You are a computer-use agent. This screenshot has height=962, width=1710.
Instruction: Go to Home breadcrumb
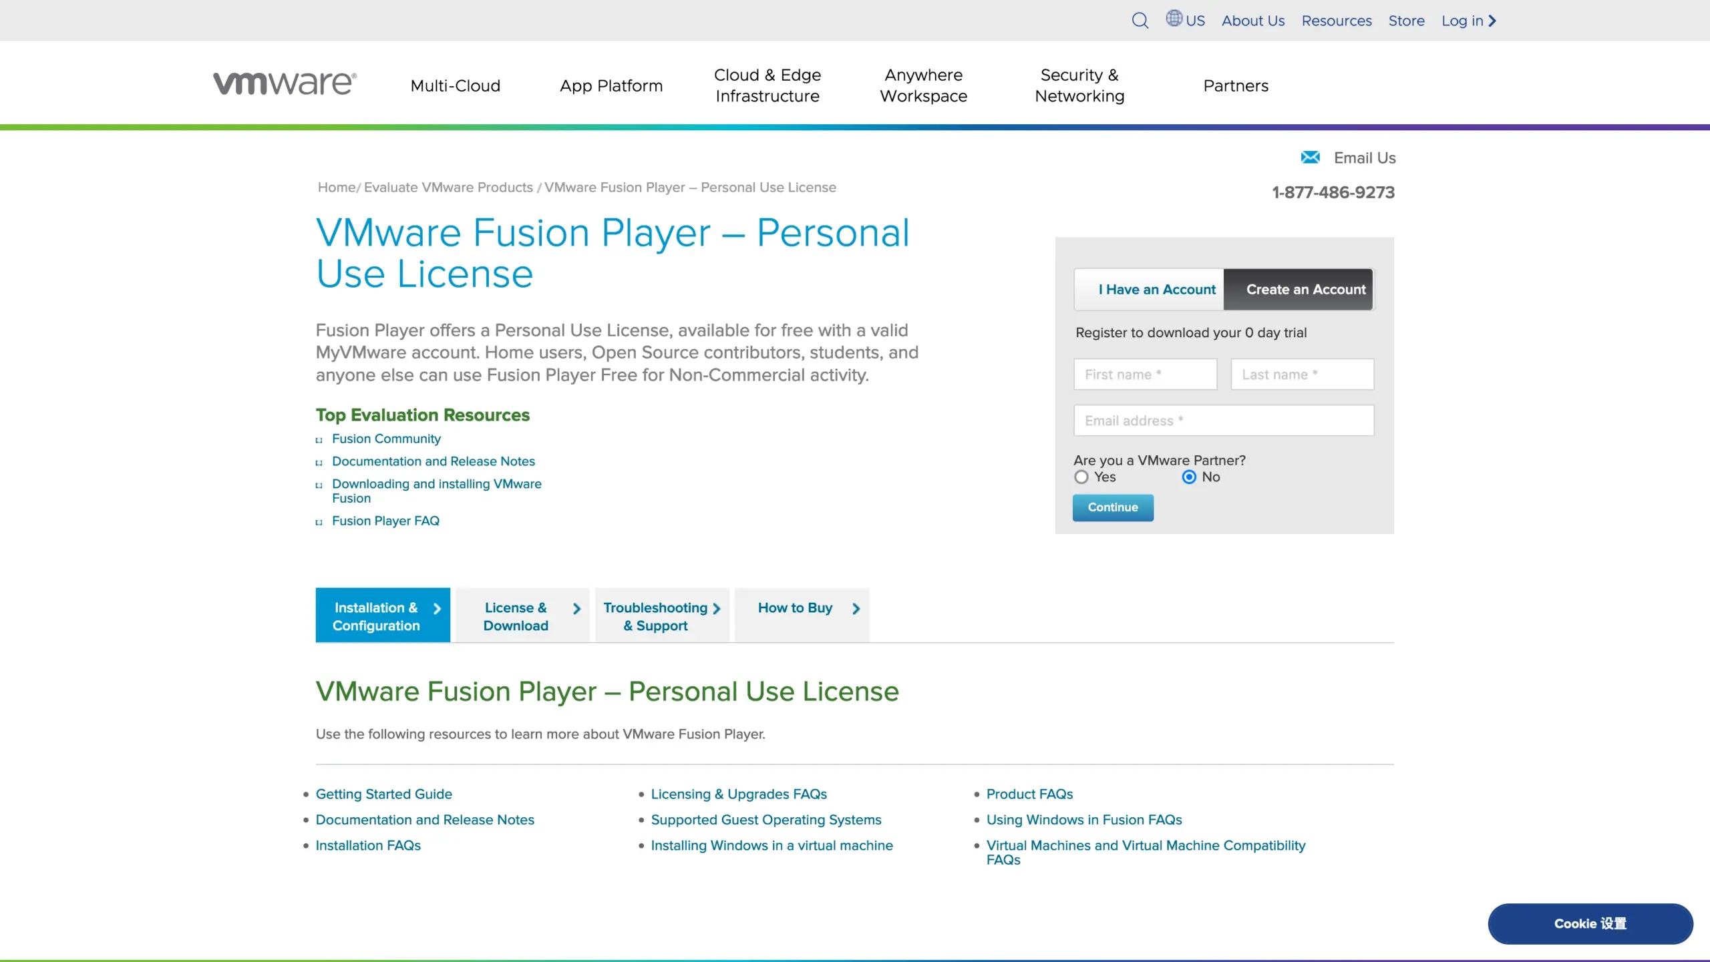[x=337, y=188]
